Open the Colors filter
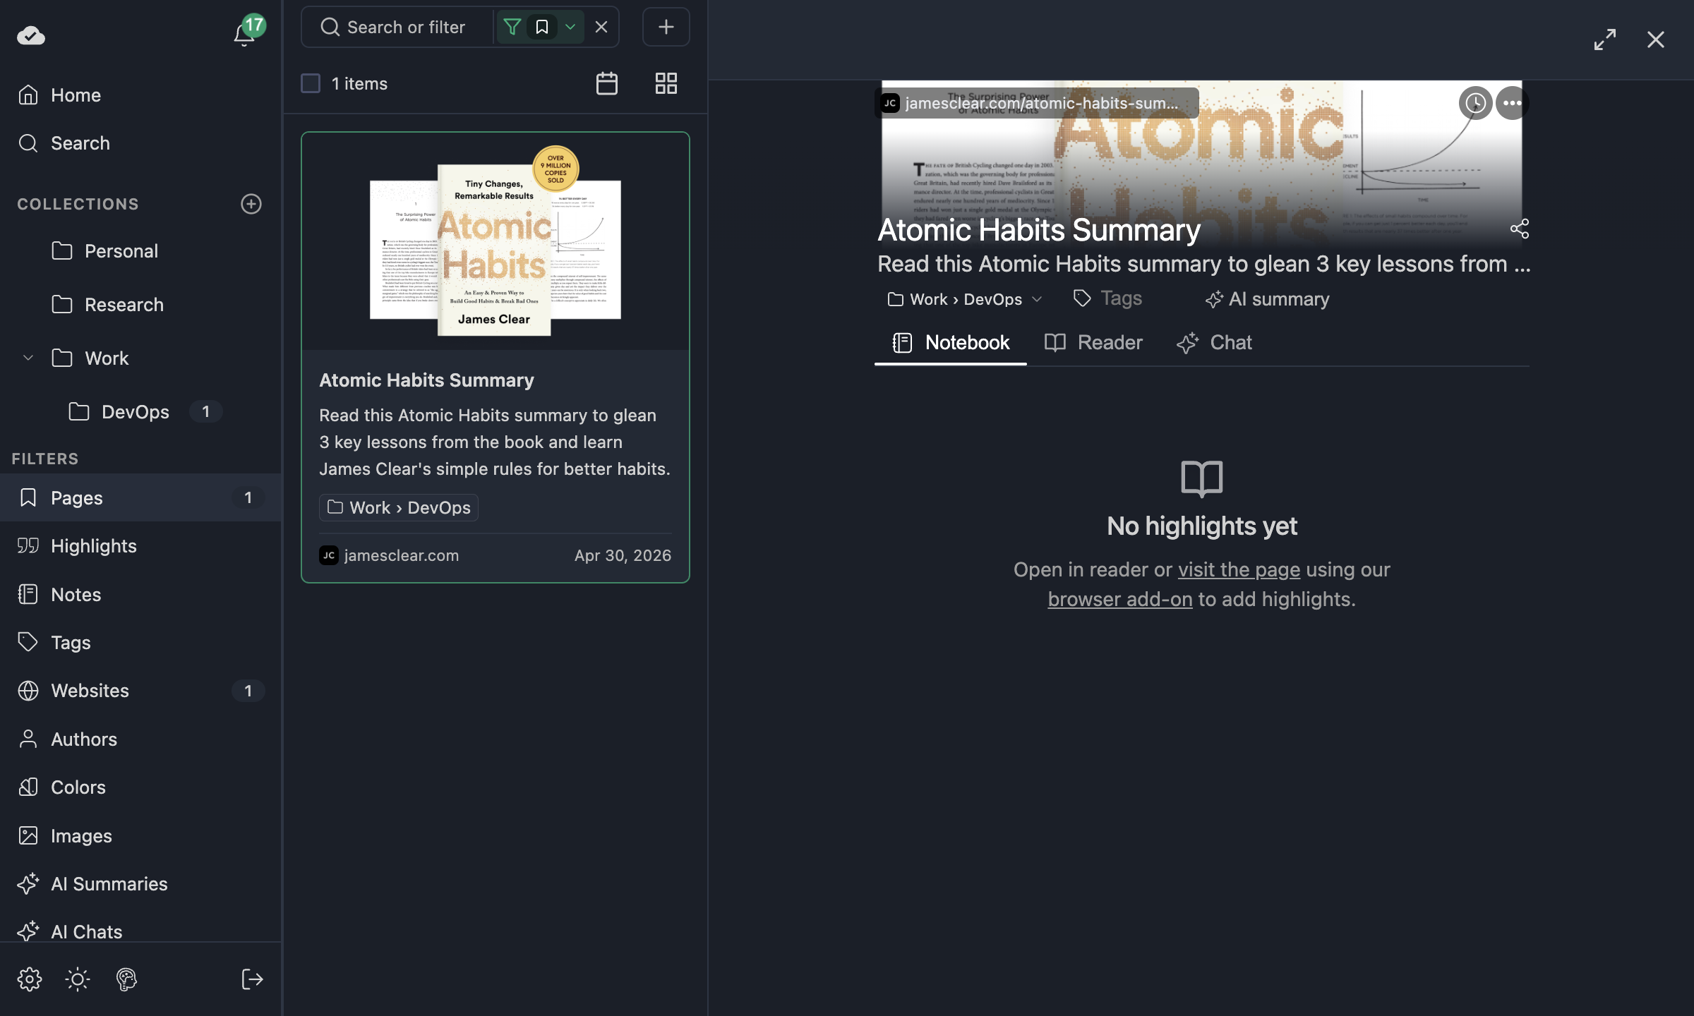The image size is (1694, 1016). (x=141, y=787)
